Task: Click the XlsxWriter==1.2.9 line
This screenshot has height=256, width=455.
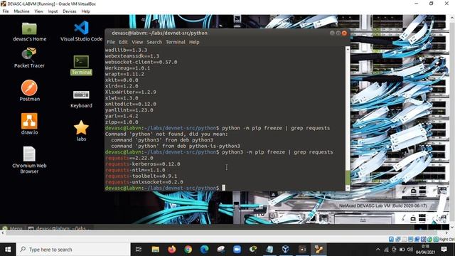Action: click(x=131, y=92)
